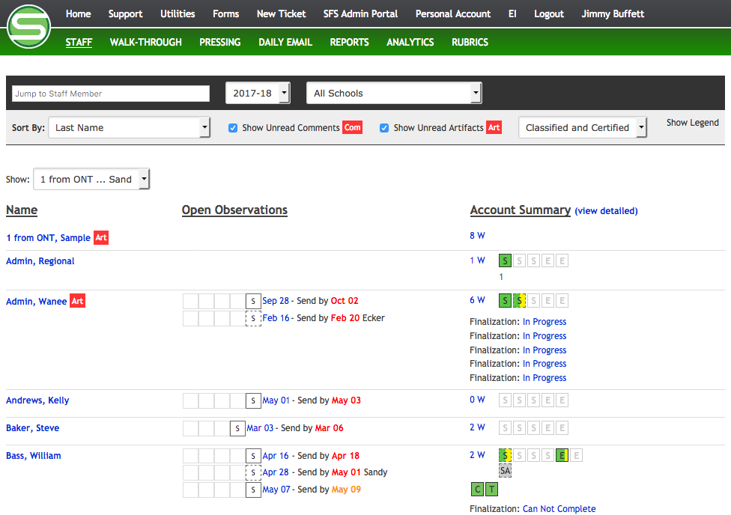
Task: Open the All Schools dropdown
Action: (394, 94)
